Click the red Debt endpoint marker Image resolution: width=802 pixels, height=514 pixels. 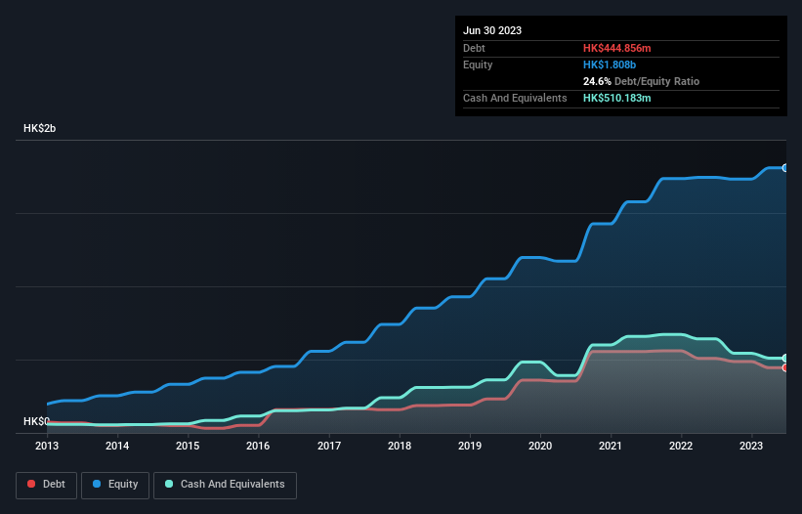785,367
